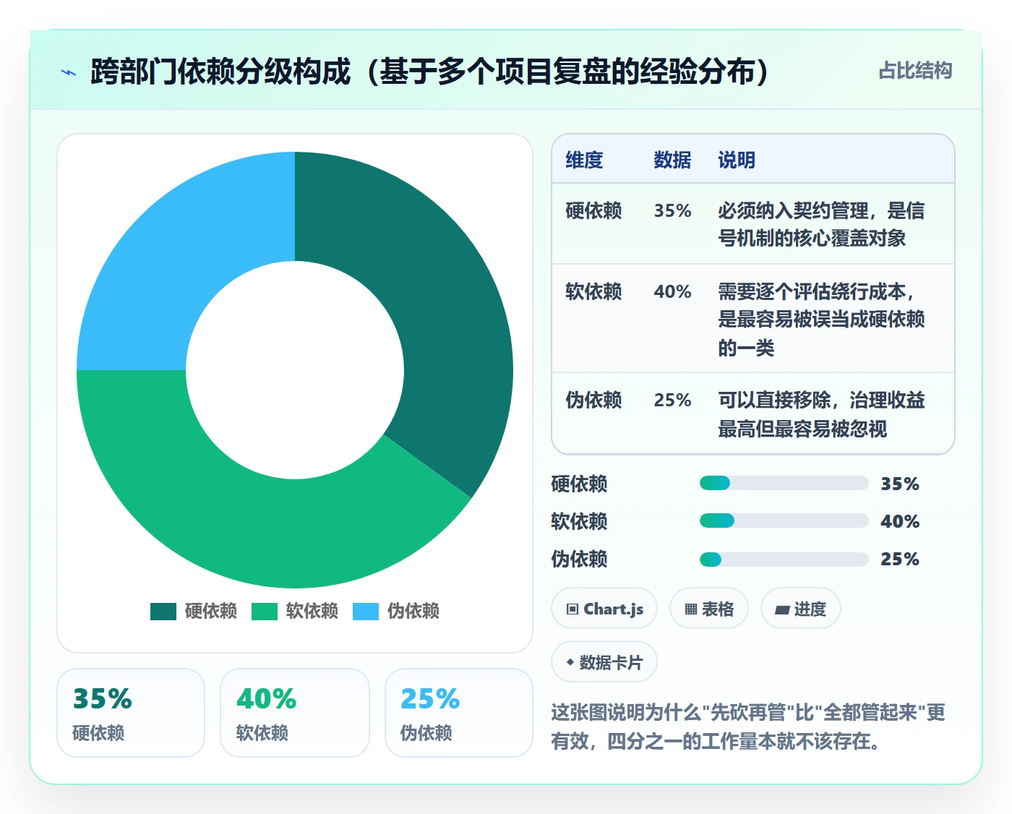Toggle the 硬依赖 legend color box

tap(163, 612)
